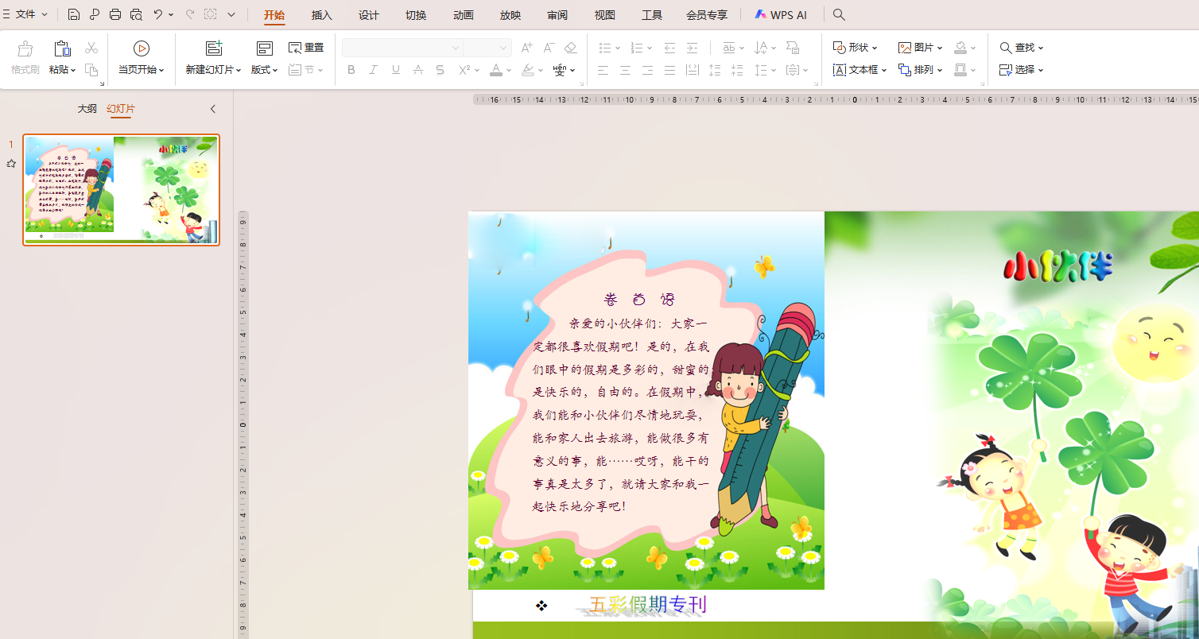Click the 新建幻灯片 new slide icon

[x=213, y=47]
